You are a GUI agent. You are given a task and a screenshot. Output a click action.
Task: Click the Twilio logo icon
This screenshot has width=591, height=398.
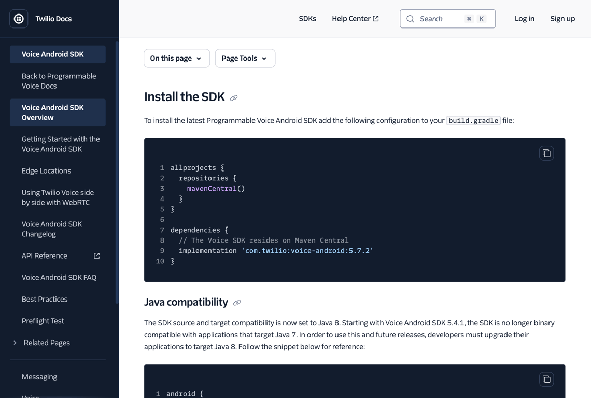19,19
